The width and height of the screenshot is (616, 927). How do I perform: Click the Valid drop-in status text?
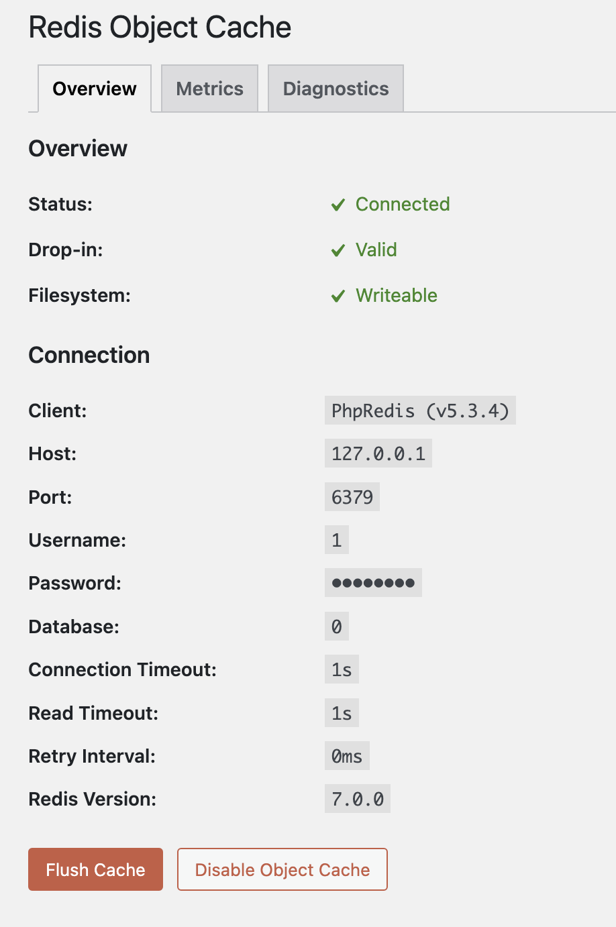click(x=376, y=250)
